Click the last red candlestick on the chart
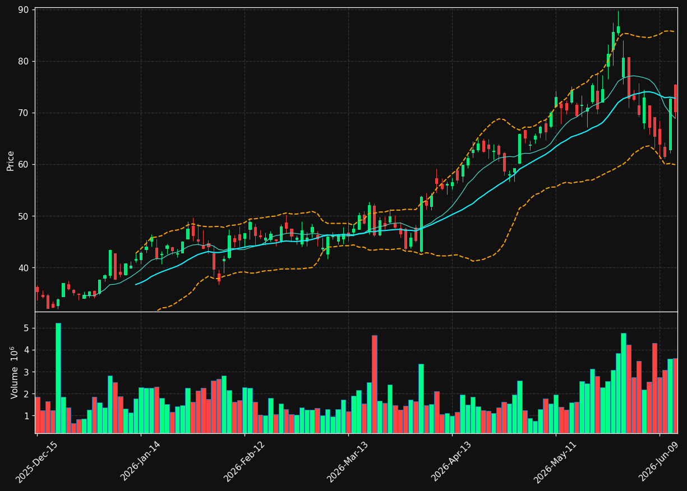This screenshot has width=687, height=491. coord(675,99)
